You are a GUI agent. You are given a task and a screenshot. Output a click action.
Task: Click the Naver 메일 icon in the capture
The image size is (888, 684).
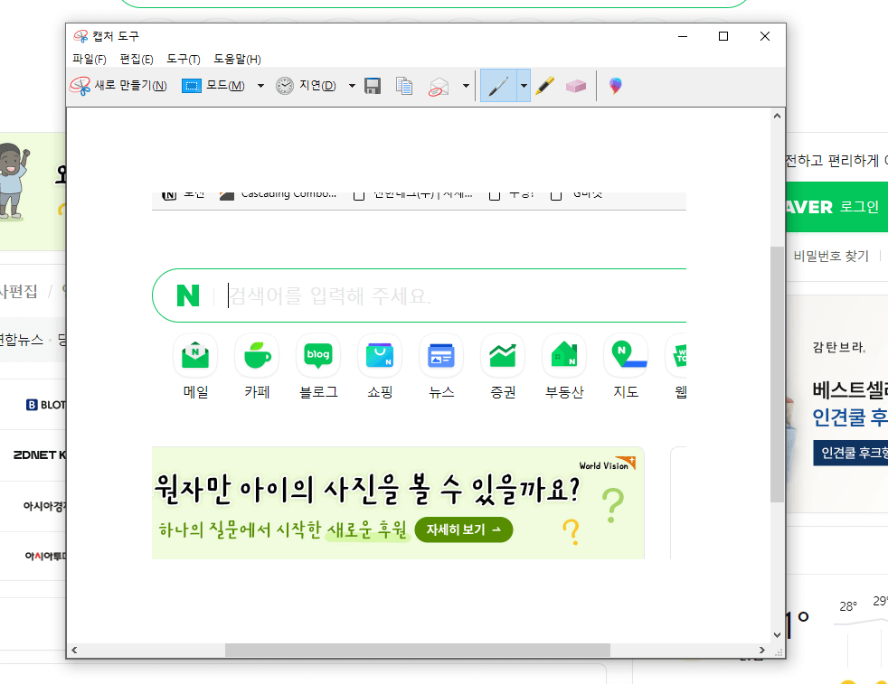click(195, 355)
